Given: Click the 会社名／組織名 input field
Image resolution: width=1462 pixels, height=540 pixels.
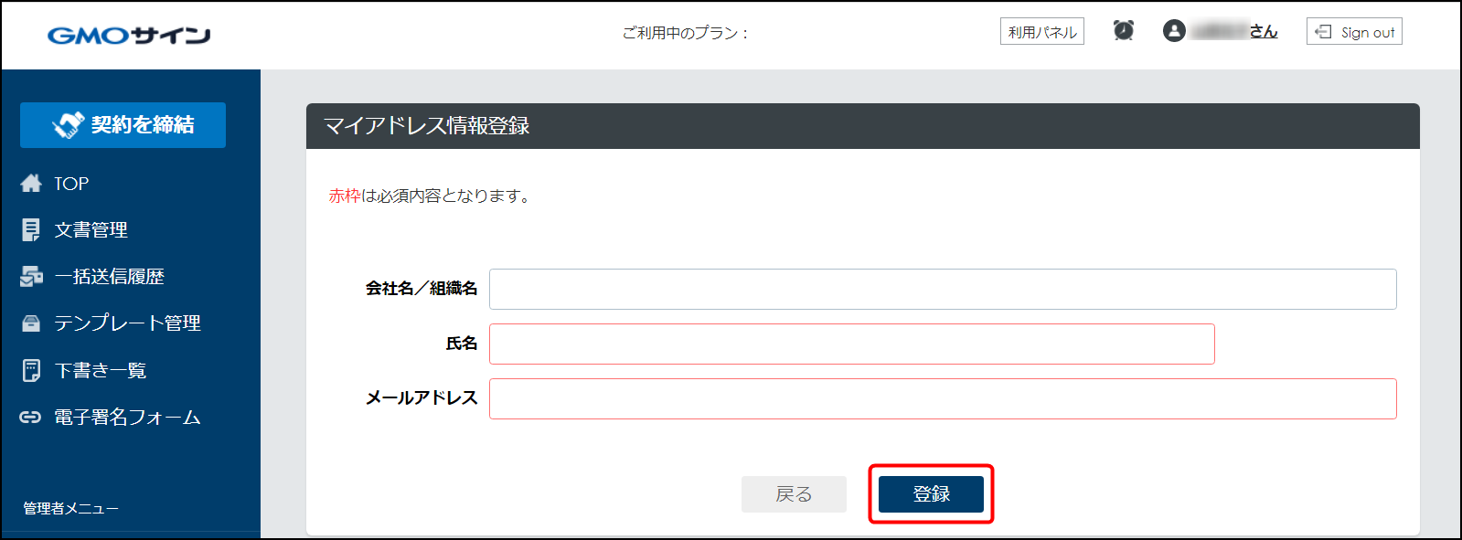Looking at the screenshot, I should (943, 289).
